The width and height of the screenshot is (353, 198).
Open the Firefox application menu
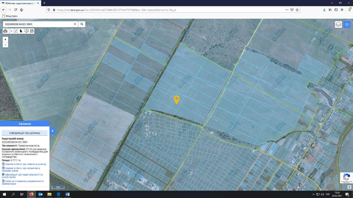click(x=350, y=10)
